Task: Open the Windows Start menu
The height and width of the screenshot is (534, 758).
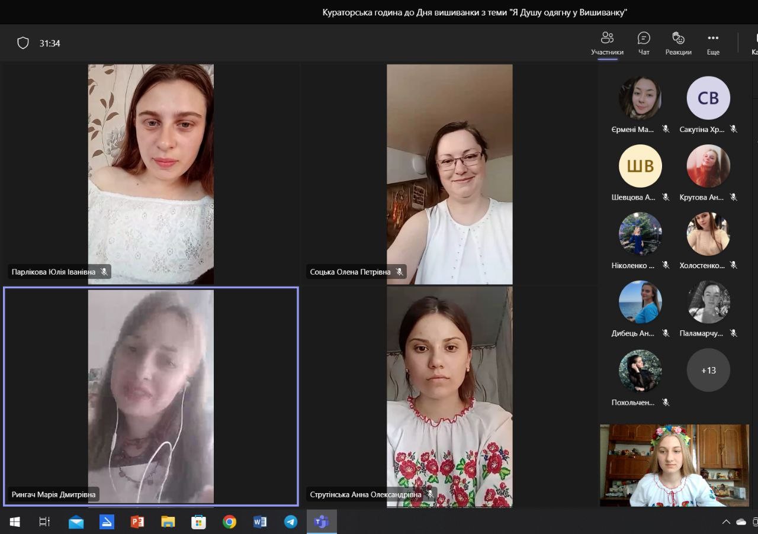Action: pos(15,522)
